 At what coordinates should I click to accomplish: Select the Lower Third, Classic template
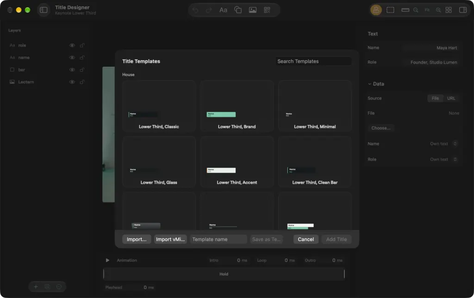pos(159,106)
